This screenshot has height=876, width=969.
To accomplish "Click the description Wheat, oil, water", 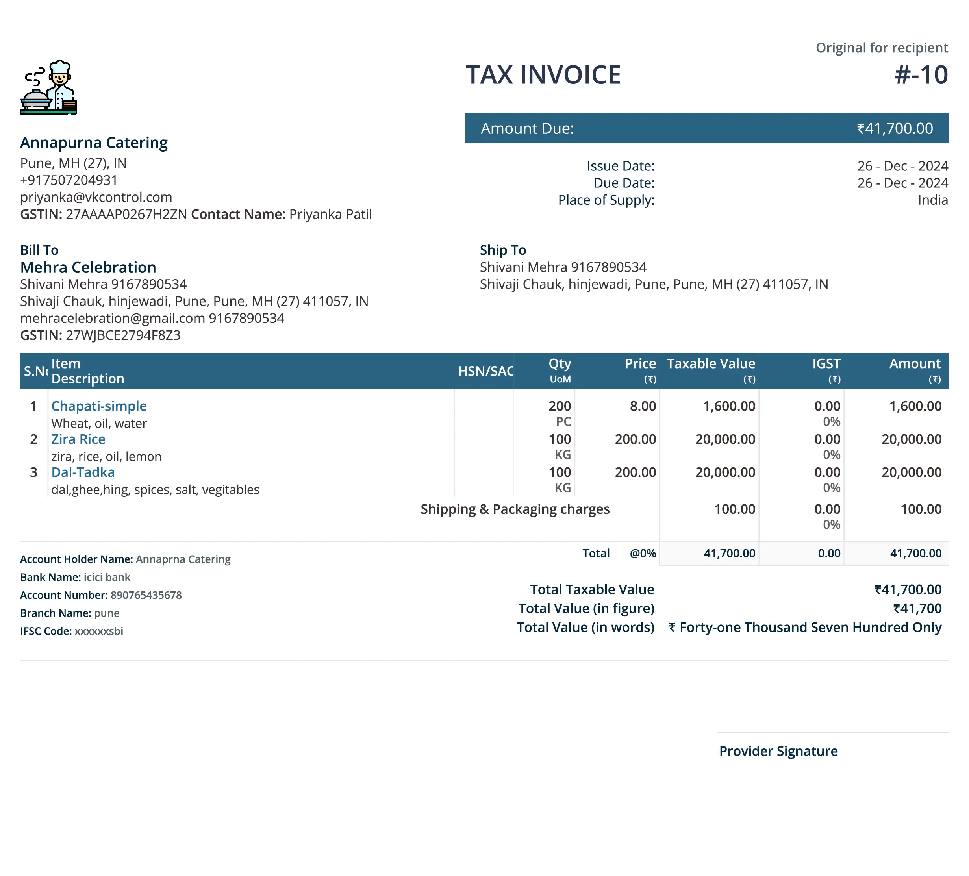I will pos(99,423).
